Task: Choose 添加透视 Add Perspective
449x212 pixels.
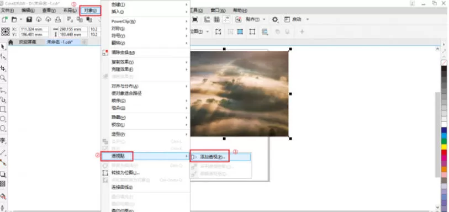Action: 220,157
